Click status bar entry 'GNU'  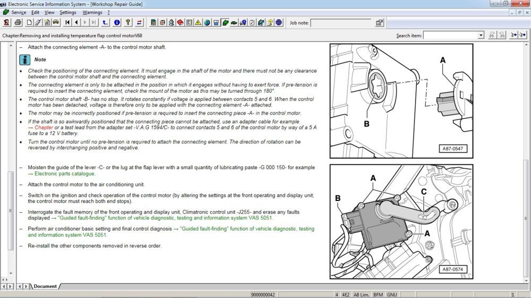coord(392,295)
